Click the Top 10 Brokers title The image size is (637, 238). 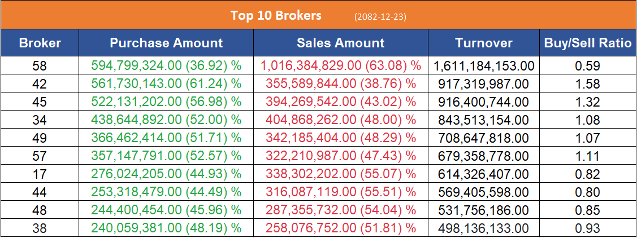click(276, 15)
